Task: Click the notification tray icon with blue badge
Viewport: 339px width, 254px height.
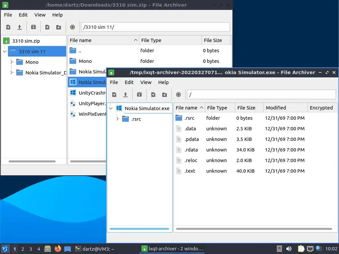Action: [x=318, y=248]
